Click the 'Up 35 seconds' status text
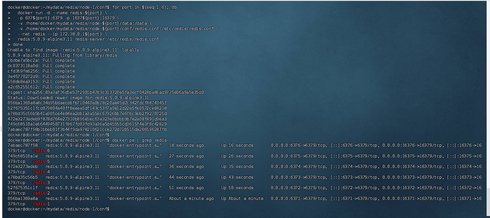Image resolution: width=490 pixels, height=218 pixels. pos(237,166)
